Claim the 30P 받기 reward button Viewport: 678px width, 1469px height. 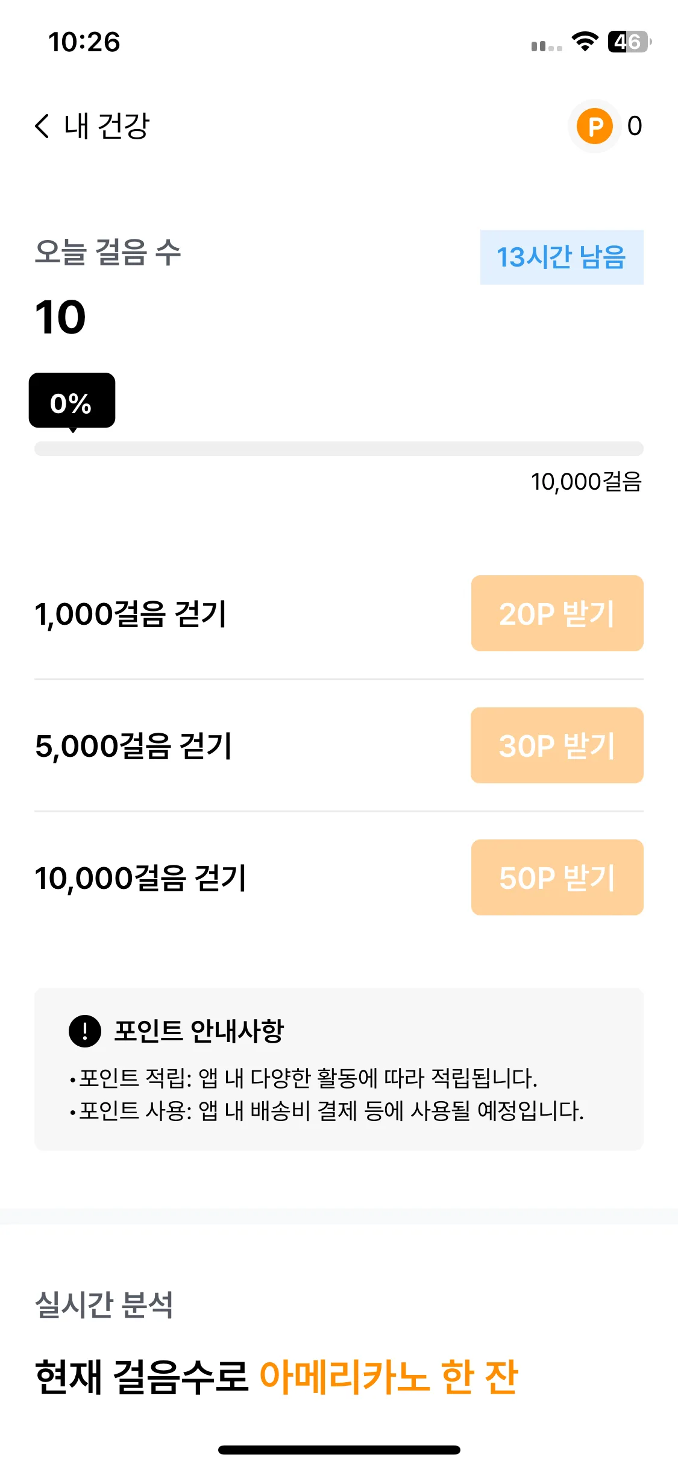coord(557,745)
